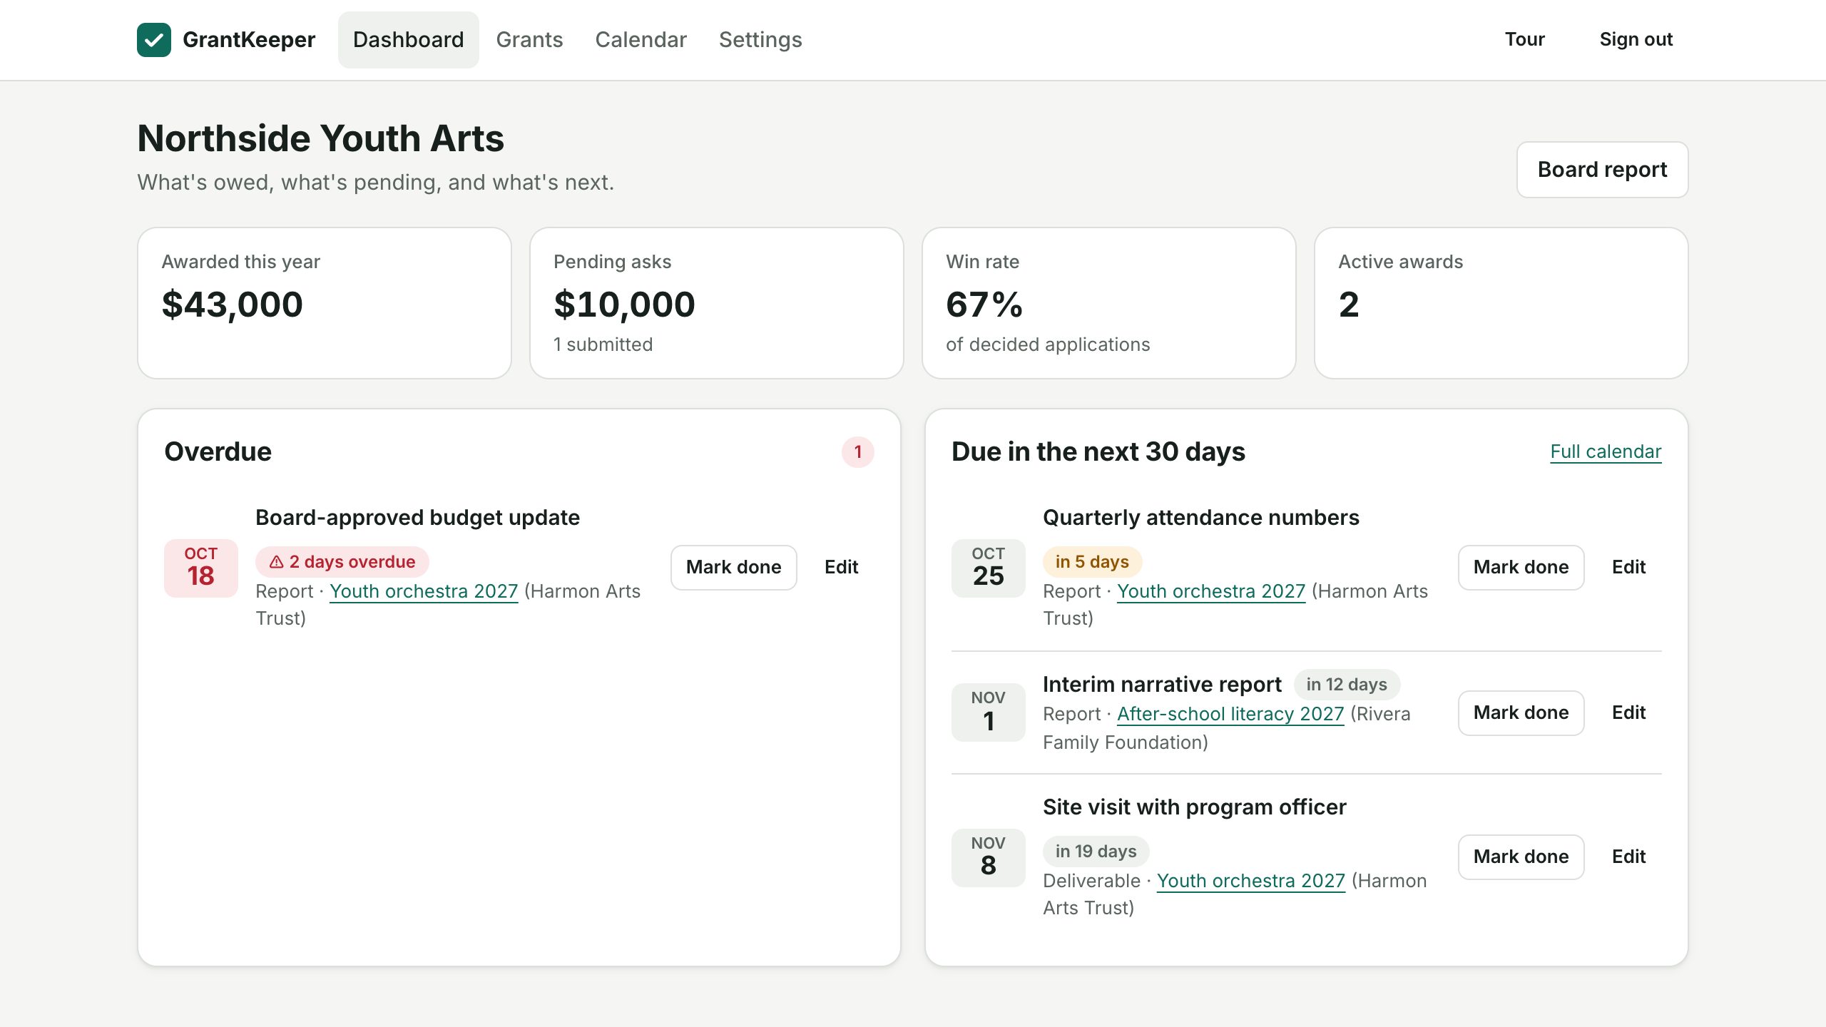Open After-school literacy 2027 grant link

[x=1230, y=714]
